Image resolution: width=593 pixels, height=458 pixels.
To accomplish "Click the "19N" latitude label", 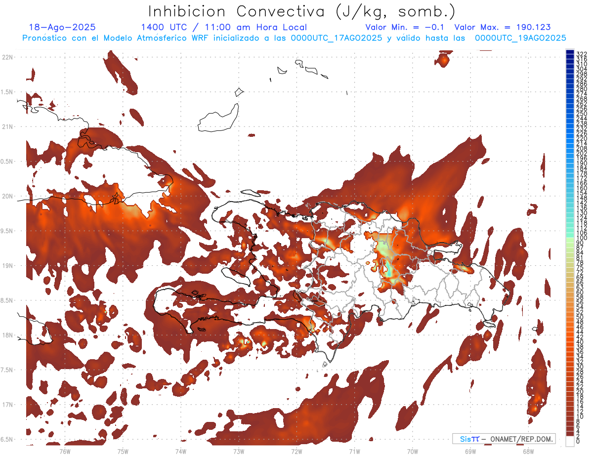I will pyautogui.click(x=7, y=266).
